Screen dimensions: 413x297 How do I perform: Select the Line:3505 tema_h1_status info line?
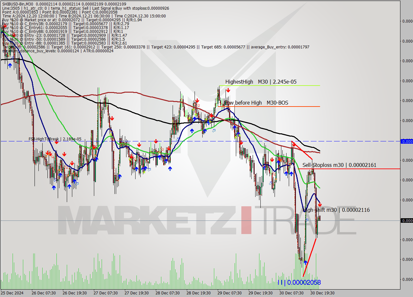click(x=86, y=8)
